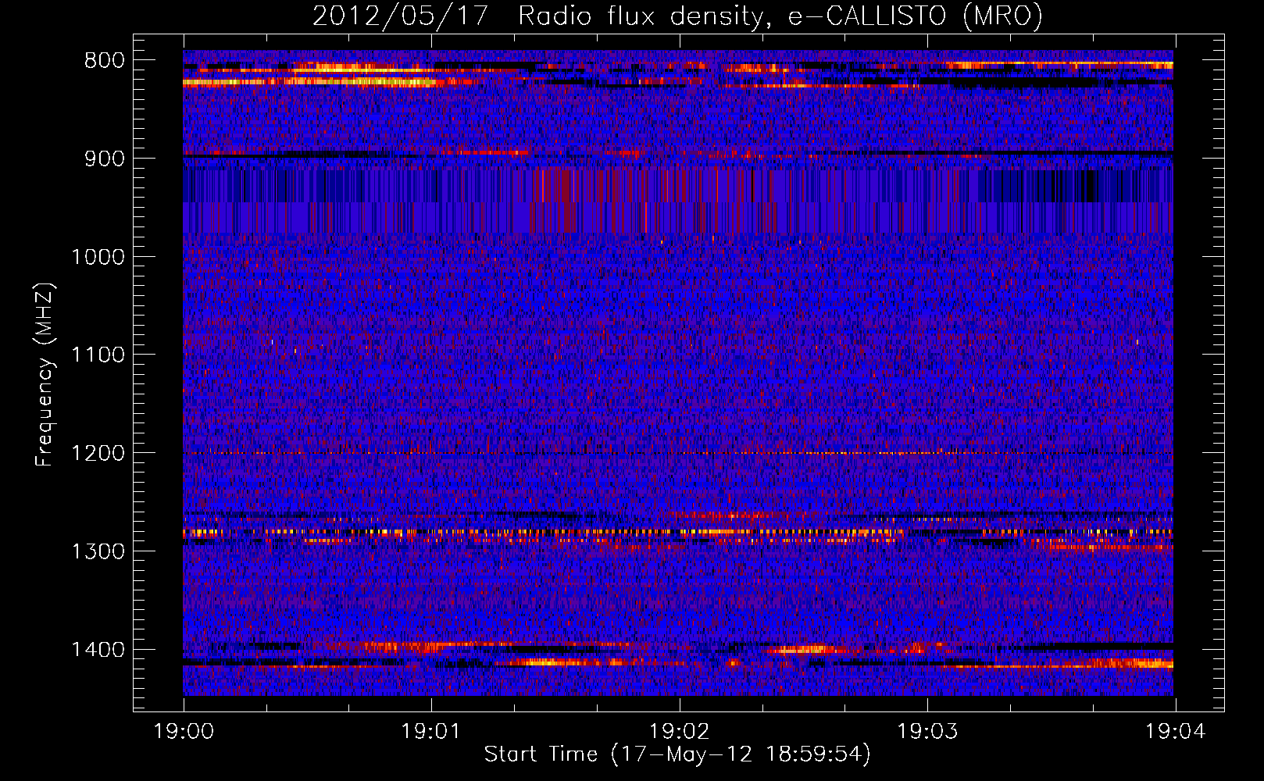The width and height of the screenshot is (1264, 781).
Task: Select the 800 frequency tick label
Action: pos(105,61)
